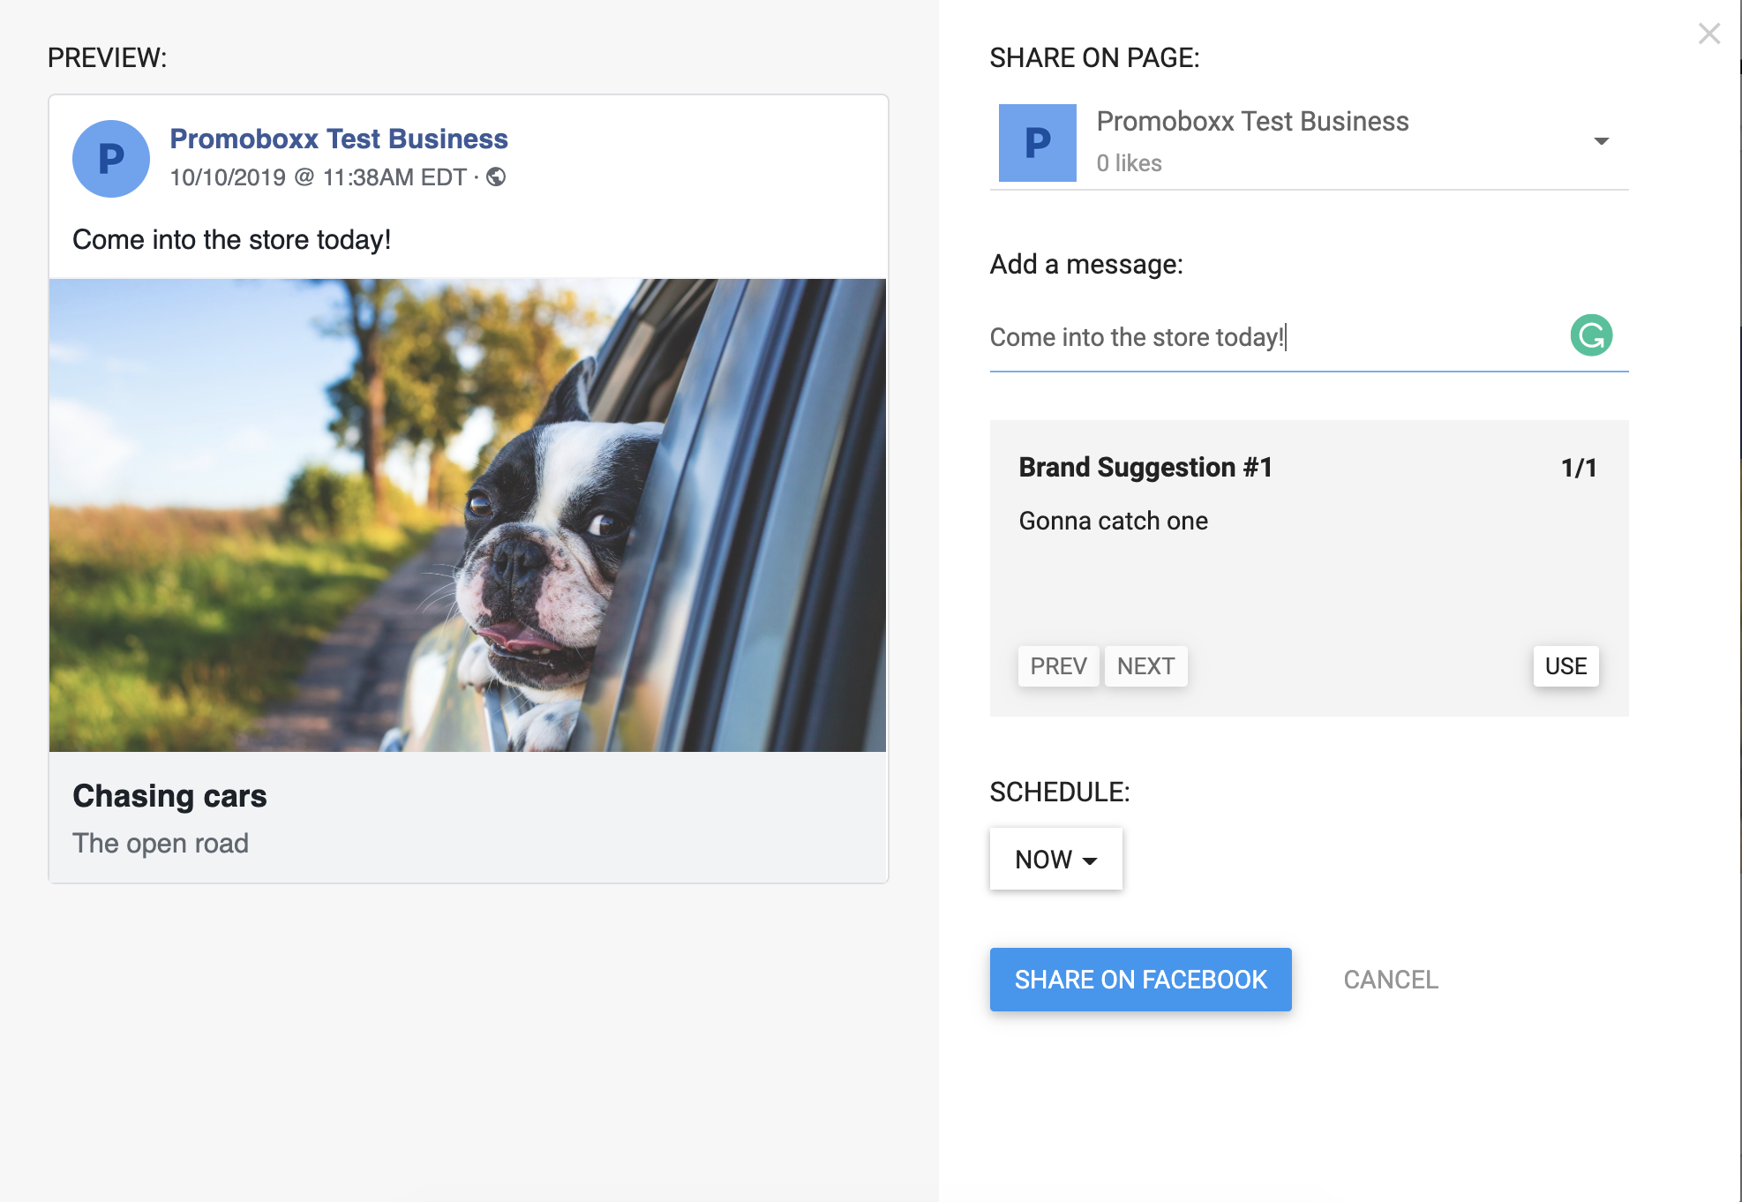Image resolution: width=1742 pixels, height=1202 pixels.
Task: Click SHARE ON FACEBOOK
Action: (x=1140, y=979)
